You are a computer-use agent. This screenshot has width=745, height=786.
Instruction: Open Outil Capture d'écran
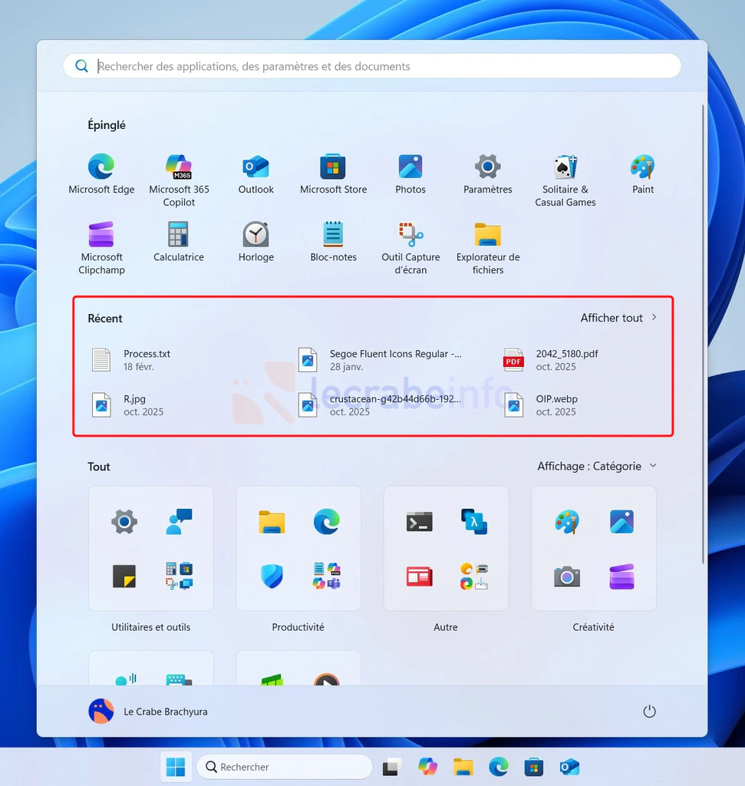410,248
